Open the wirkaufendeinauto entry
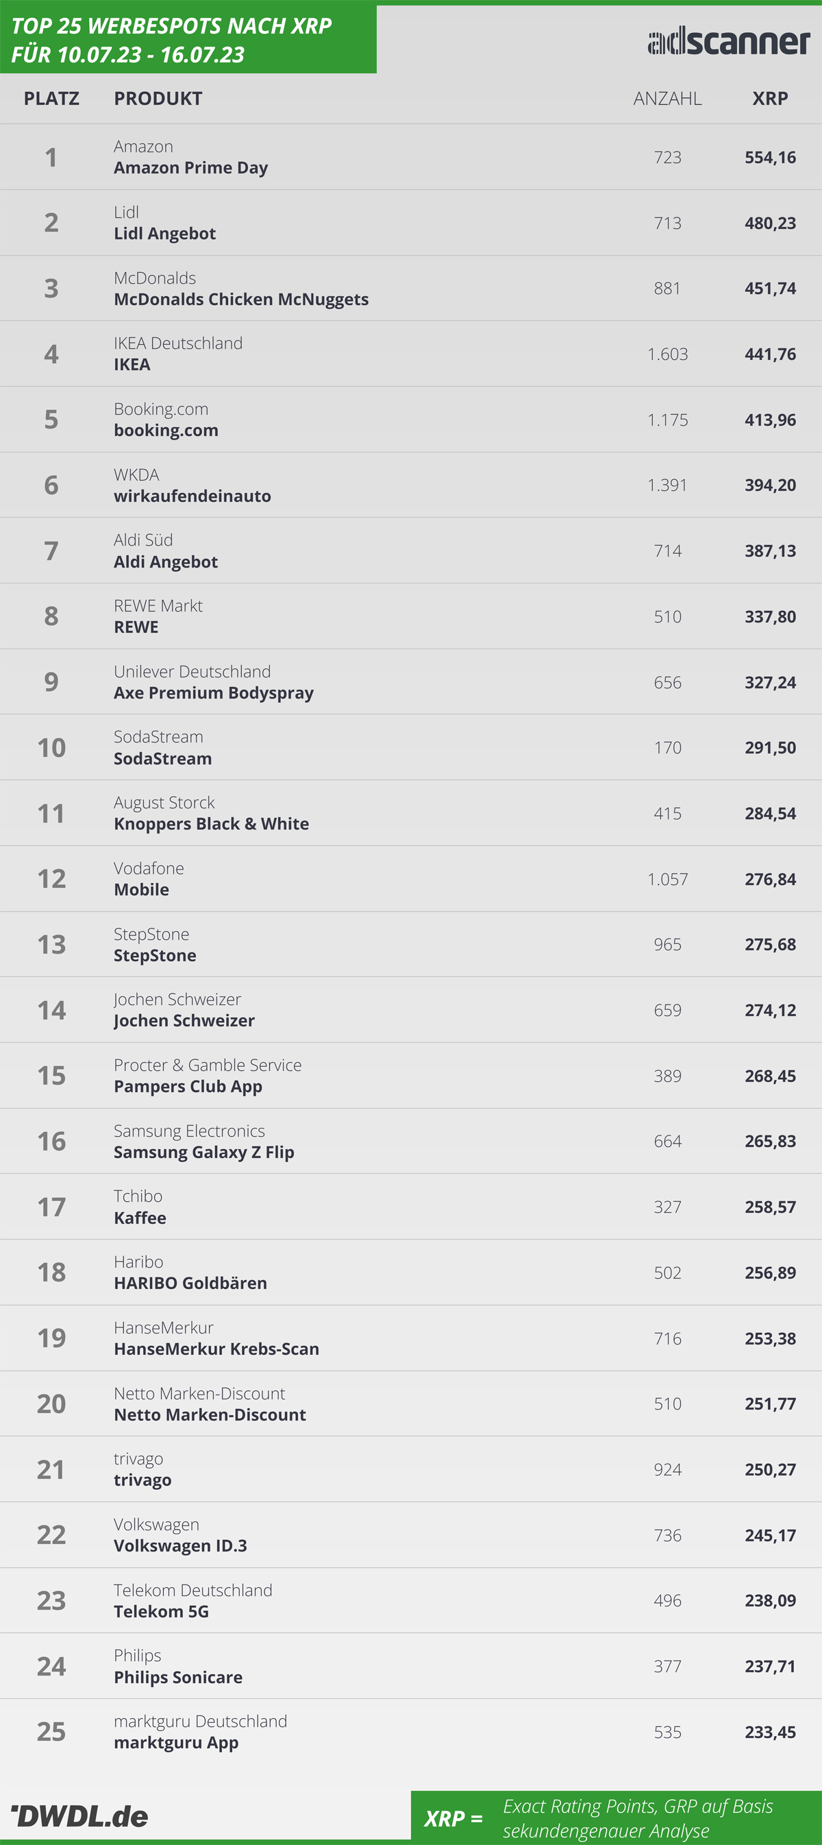Screen dimensions: 822x1845 point(192,496)
